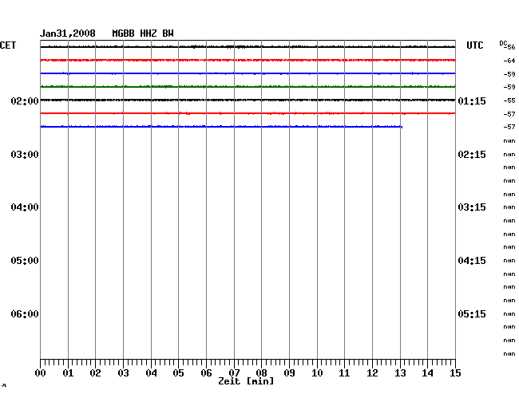Click minute 10 on the time axis
The width and height of the screenshot is (519, 394).
tap(317, 373)
